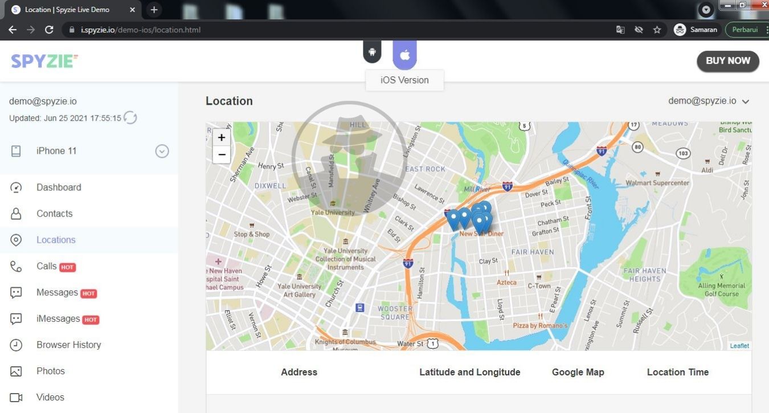Click the Latitude and Longitude column header
Image resolution: width=769 pixels, height=413 pixels.
470,372
